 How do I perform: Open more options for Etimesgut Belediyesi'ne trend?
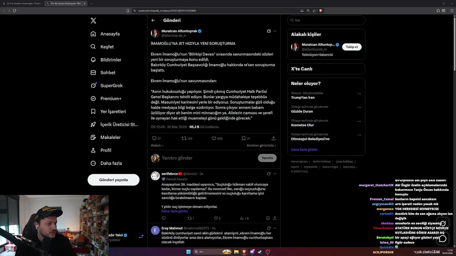point(359,135)
